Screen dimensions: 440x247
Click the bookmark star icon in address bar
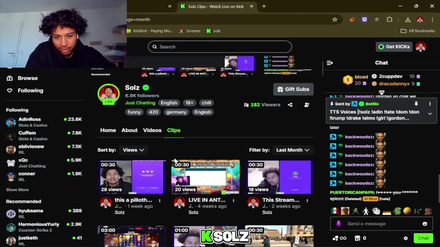tap(334, 20)
